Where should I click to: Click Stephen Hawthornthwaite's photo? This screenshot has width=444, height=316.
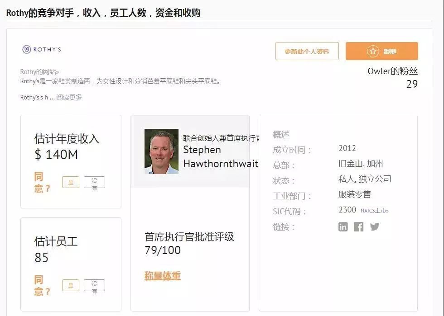[x=161, y=151]
